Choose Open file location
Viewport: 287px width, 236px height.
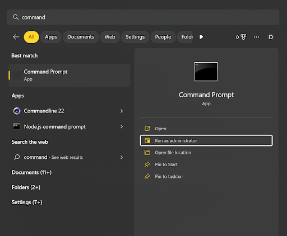[206, 153]
